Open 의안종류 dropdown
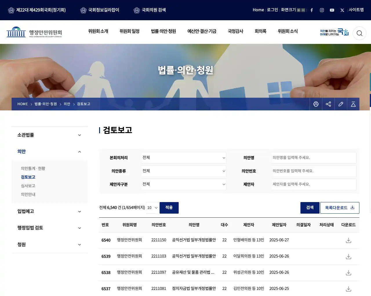371x296 pixels. (184, 171)
